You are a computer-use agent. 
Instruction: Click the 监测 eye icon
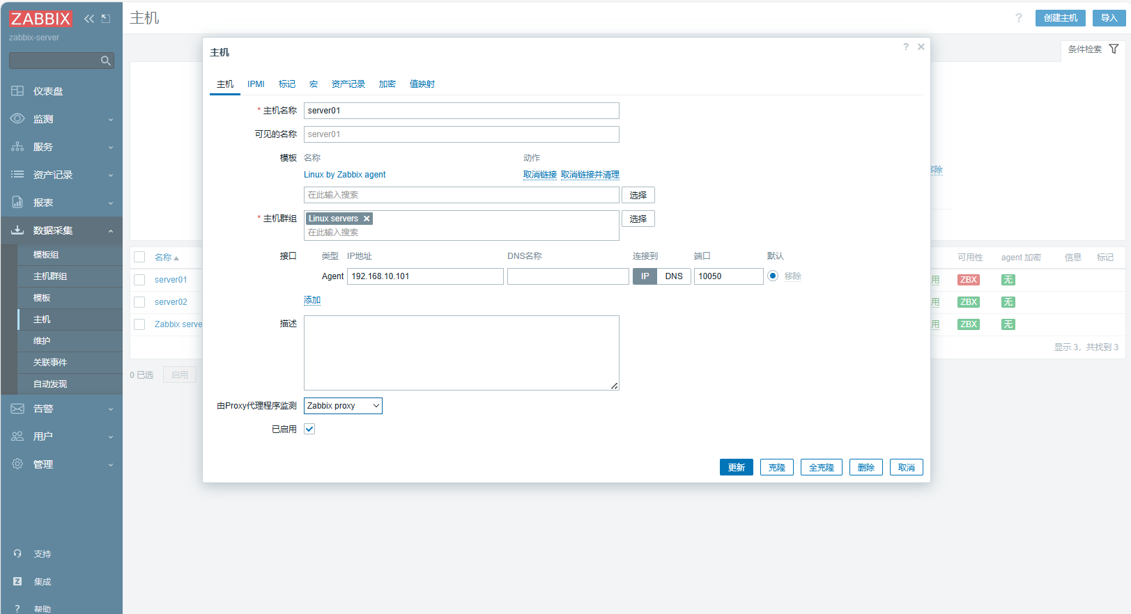[17, 119]
